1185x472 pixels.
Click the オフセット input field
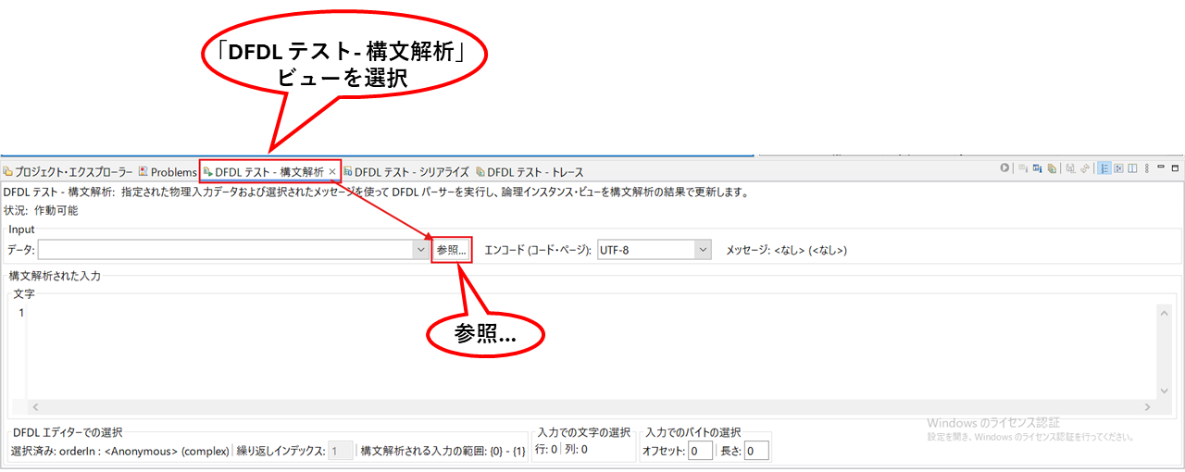[x=701, y=451]
